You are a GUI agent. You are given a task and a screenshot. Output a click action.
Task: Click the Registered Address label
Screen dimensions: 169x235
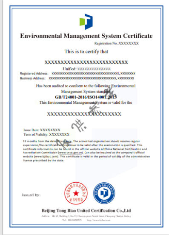pyautogui.click(x=34, y=74)
